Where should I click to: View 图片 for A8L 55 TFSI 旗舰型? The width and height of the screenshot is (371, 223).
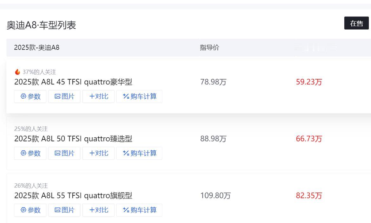64,210
